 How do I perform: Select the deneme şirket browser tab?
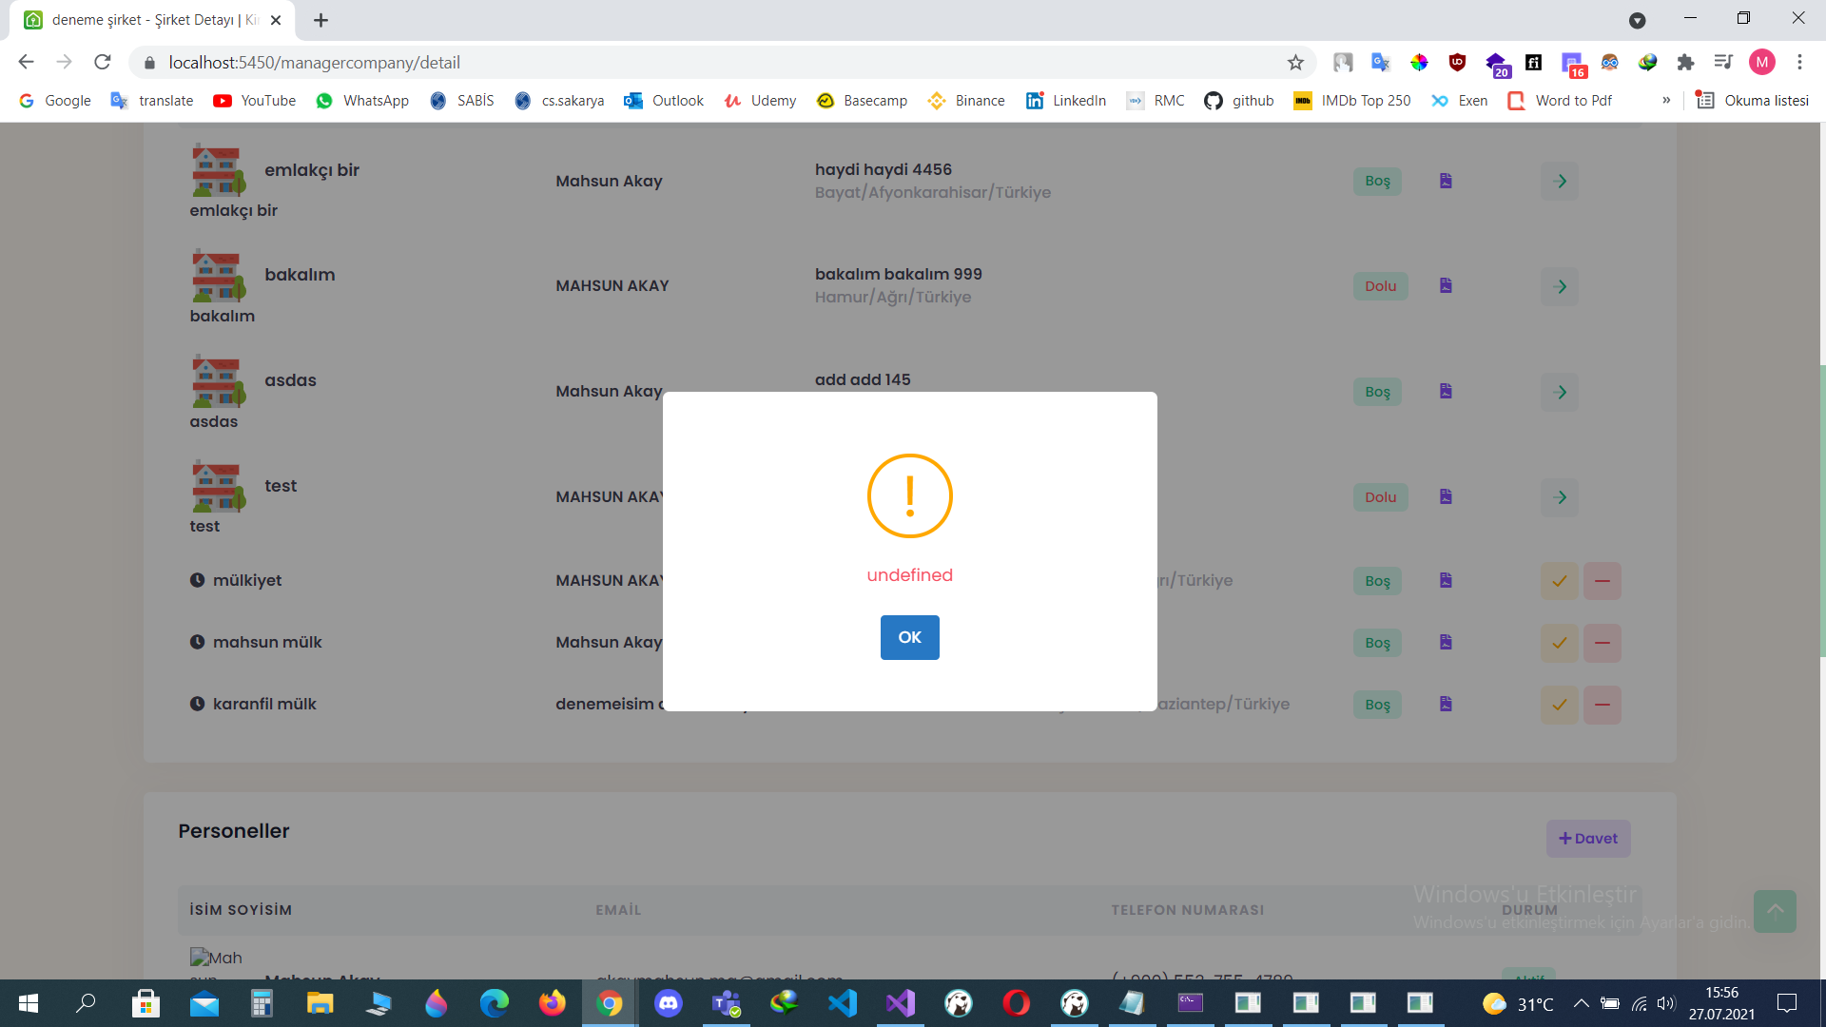(152, 20)
